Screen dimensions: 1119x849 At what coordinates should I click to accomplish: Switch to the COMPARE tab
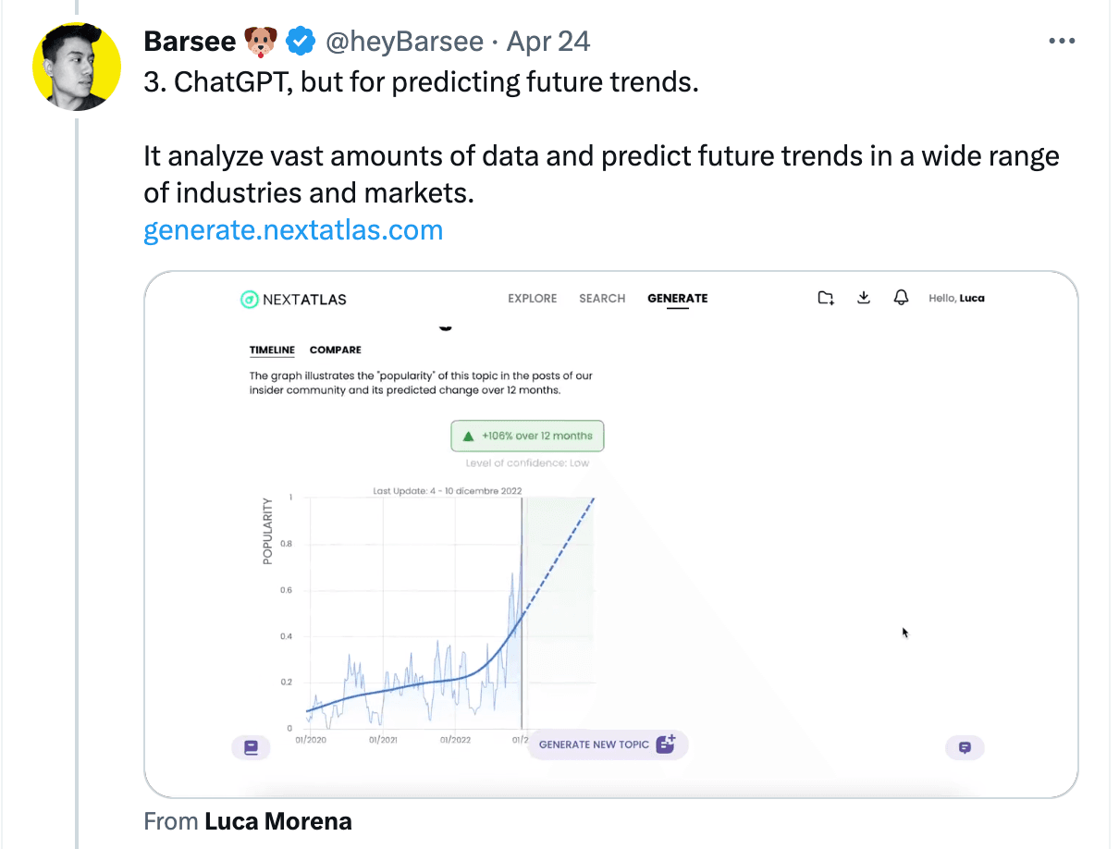click(335, 350)
